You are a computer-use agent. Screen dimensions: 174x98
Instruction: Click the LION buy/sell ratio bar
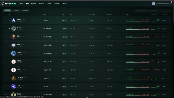(137, 87)
